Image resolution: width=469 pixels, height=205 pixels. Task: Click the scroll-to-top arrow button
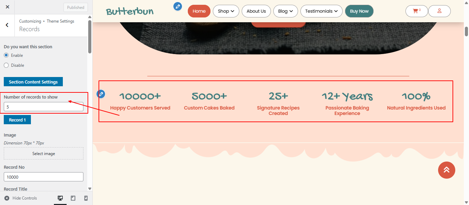tap(446, 170)
